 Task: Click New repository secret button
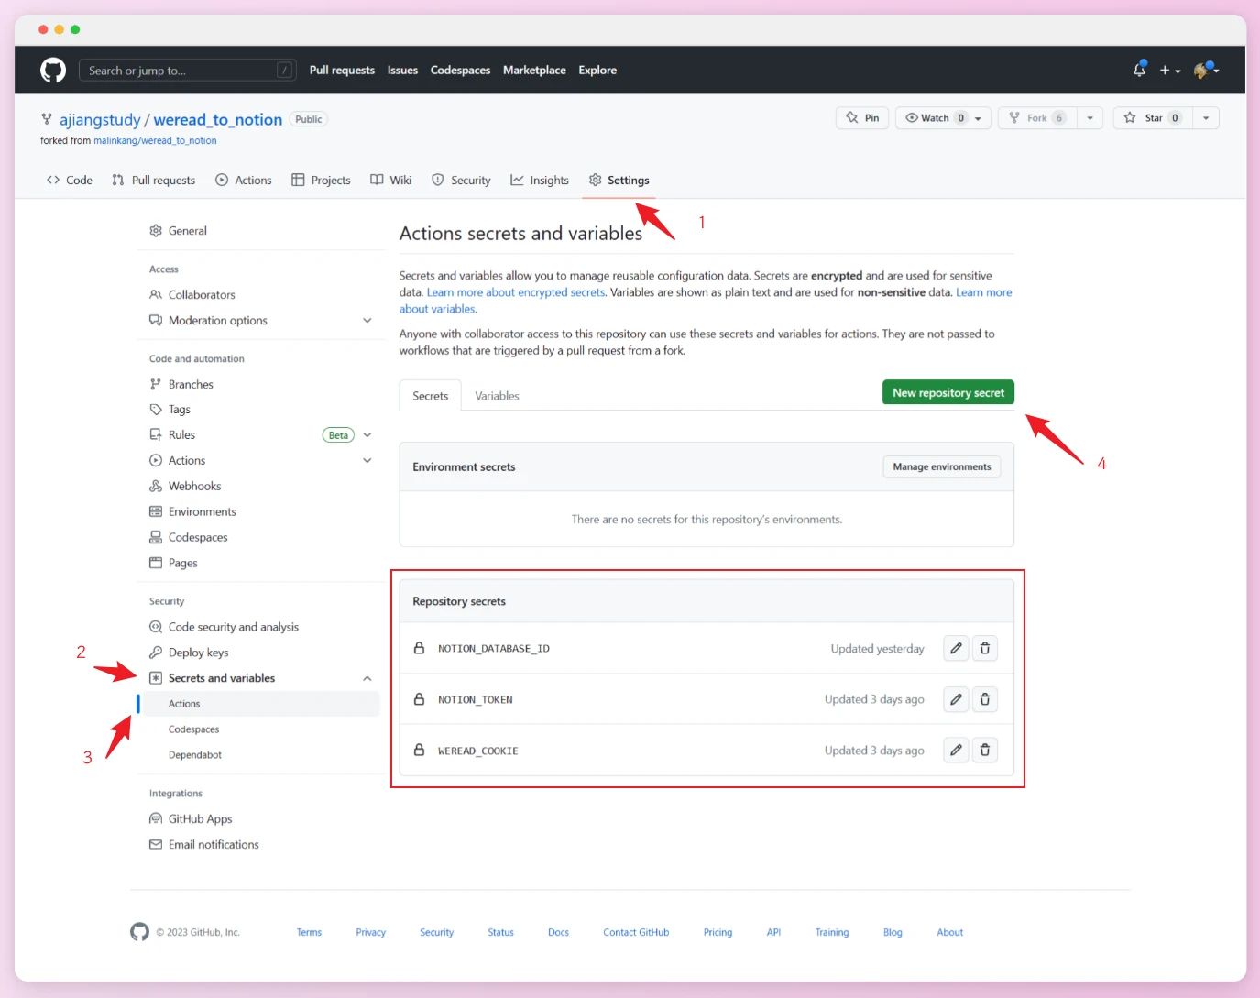click(948, 392)
